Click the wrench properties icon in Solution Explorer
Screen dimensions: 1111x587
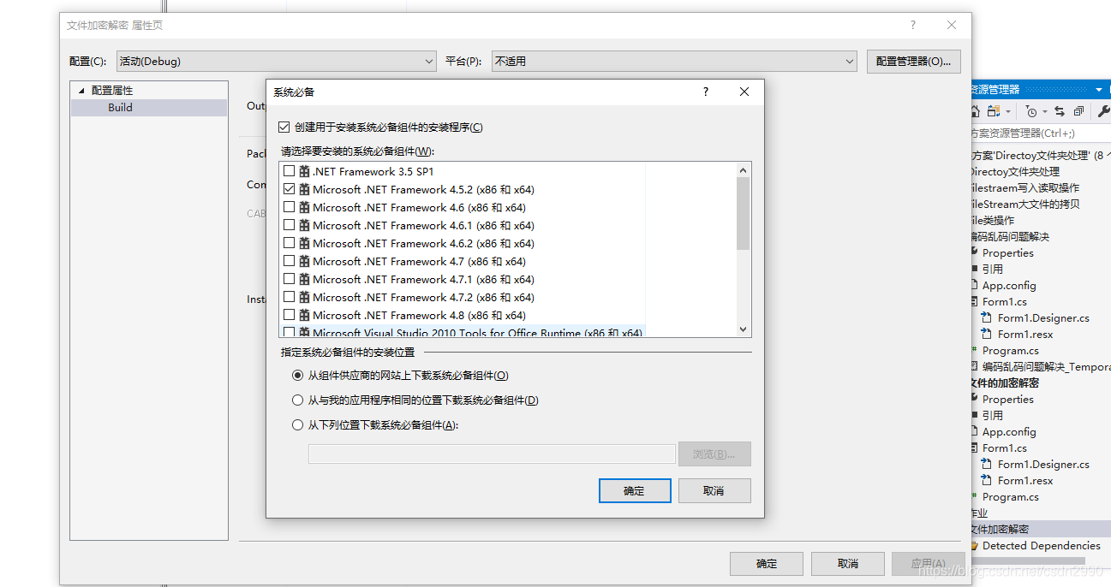pyautogui.click(x=1103, y=111)
